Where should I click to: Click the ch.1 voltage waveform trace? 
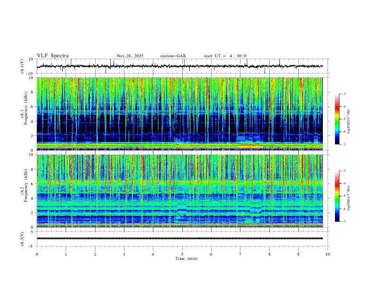click(179, 66)
